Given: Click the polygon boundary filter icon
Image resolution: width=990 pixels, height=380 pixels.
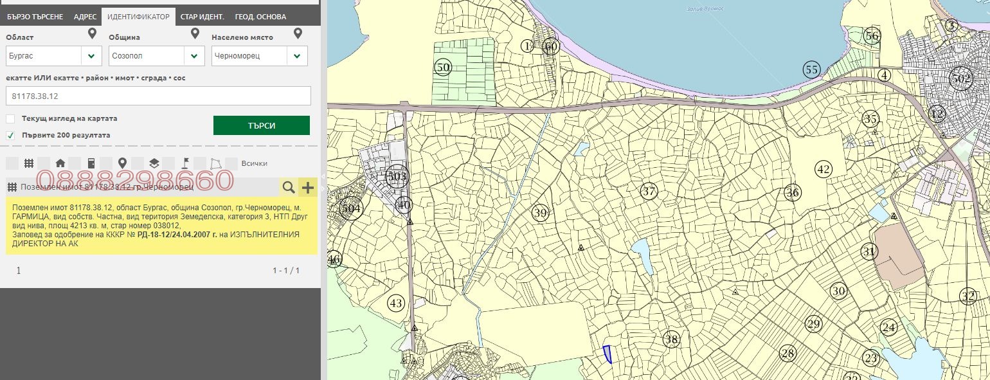Looking at the screenshot, I should (x=216, y=163).
